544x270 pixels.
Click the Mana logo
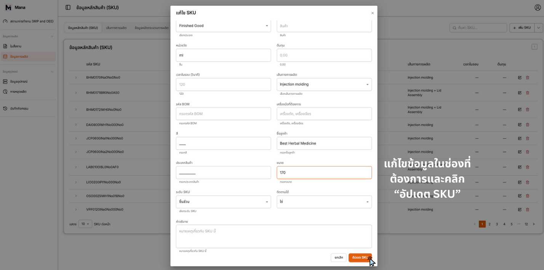click(x=15, y=7)
